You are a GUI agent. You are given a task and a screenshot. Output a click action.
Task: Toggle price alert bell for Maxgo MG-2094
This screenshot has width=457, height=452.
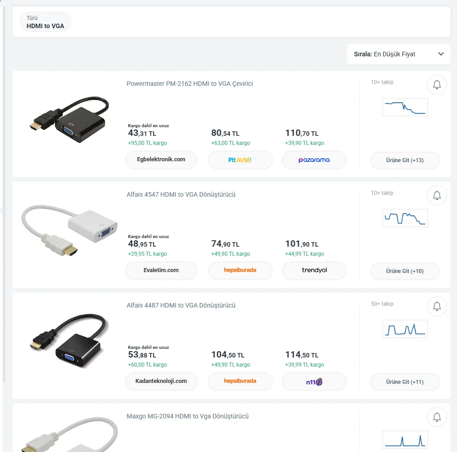437,417
